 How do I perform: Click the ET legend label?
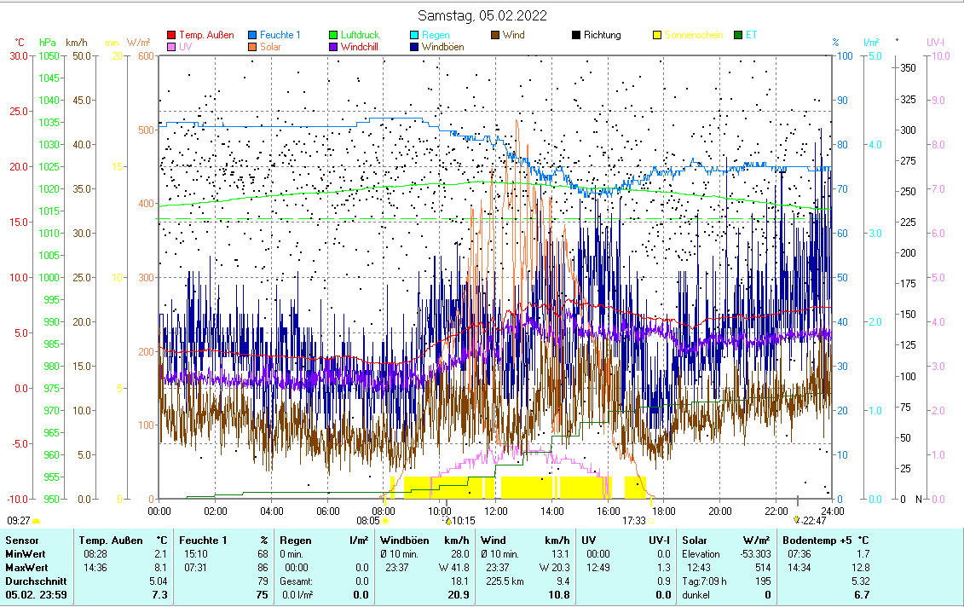click(751, 36)
